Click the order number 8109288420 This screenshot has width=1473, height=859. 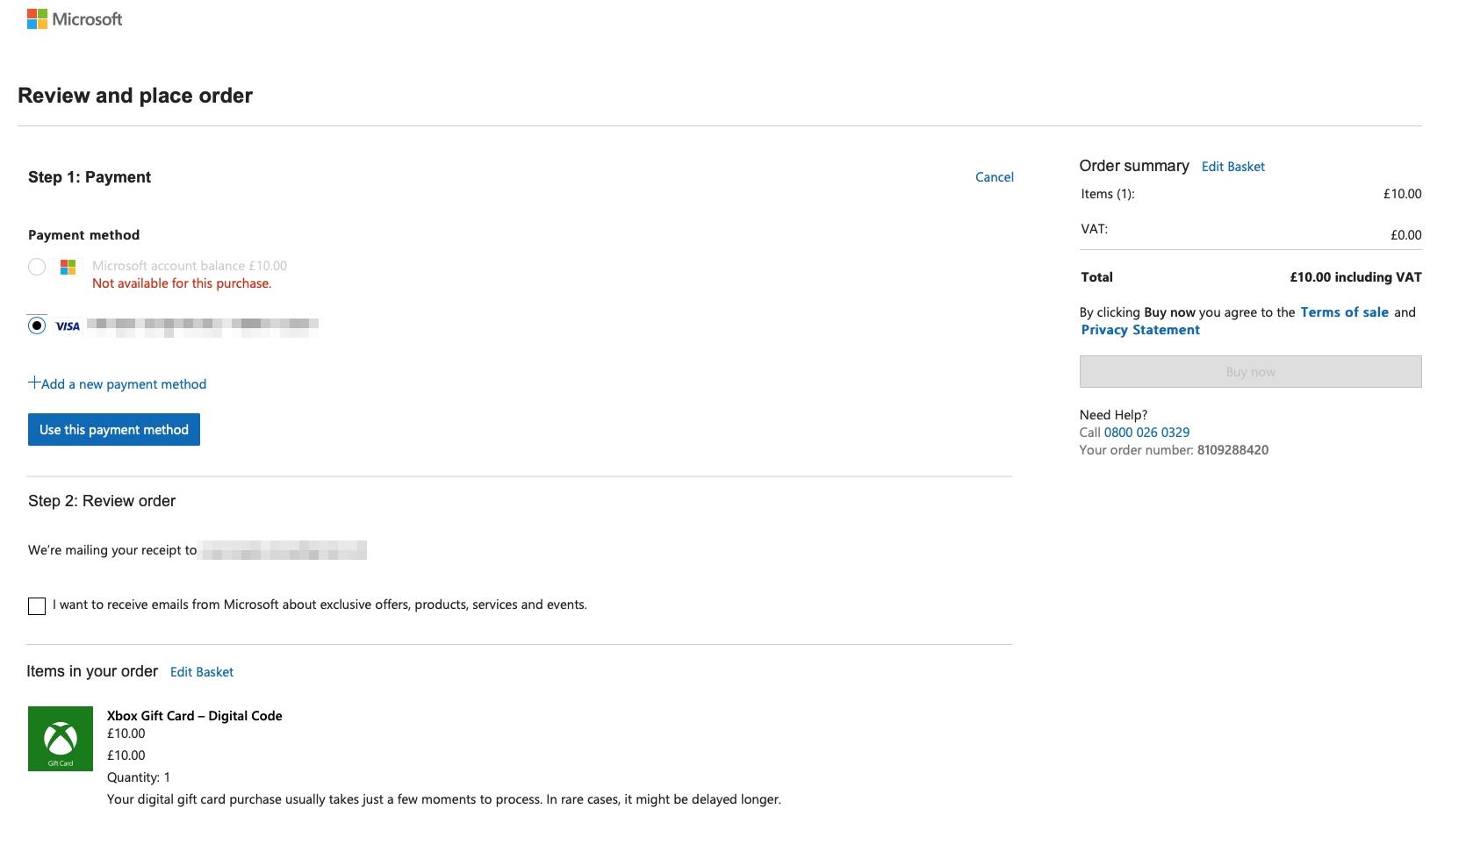coord(1232,450)
